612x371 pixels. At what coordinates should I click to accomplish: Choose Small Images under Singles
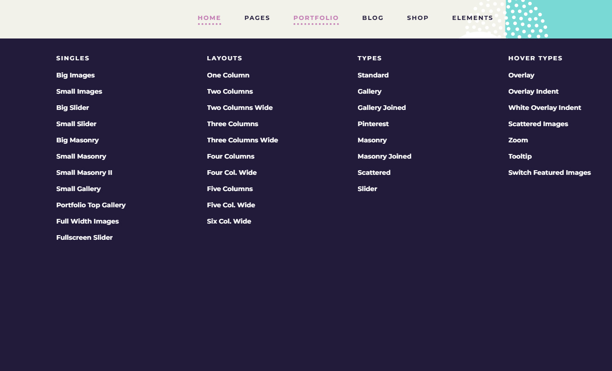click(x=79, y=91)
